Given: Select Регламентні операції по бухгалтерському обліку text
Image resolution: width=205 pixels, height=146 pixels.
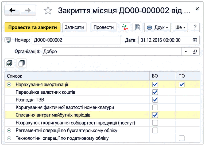Looking at the screenshot, I should [x=66, y=131].
